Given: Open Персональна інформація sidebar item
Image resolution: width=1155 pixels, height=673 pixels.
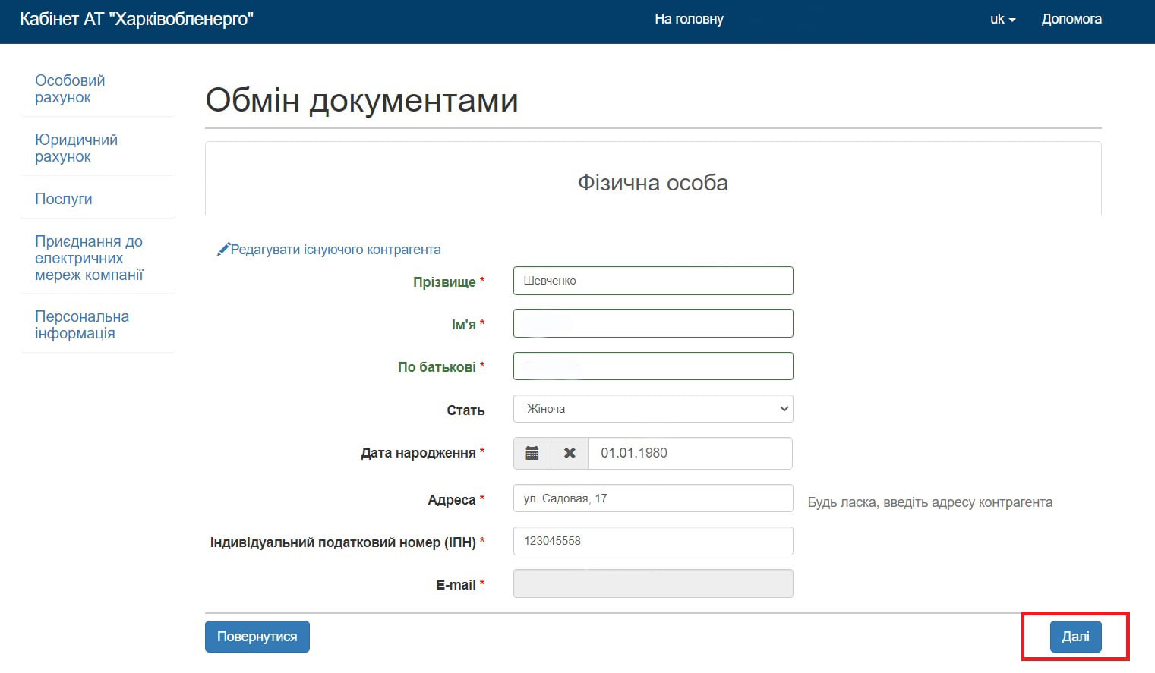Looking at the screenshot, I should tap(82, 325).
